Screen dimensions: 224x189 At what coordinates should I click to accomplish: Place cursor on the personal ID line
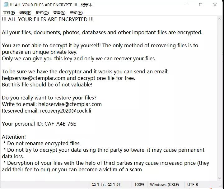(x=39, y=124)
